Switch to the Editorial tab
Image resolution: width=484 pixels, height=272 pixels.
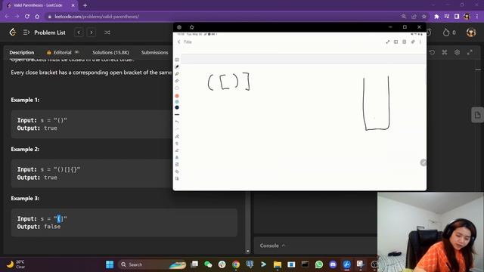62,52
